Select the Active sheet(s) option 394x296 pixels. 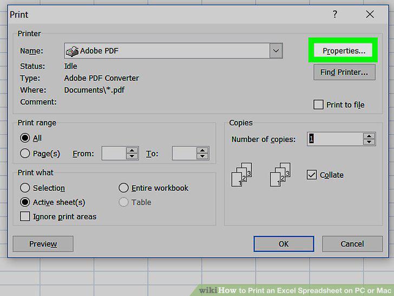[x=25, y=202]
